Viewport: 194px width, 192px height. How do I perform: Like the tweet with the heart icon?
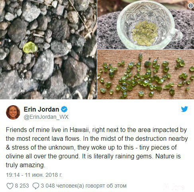click(10, 186)
